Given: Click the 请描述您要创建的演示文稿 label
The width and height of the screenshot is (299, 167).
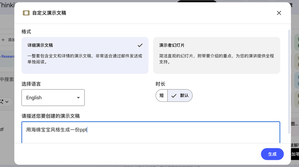Looking at the screenshot, I should pos(51,116).
